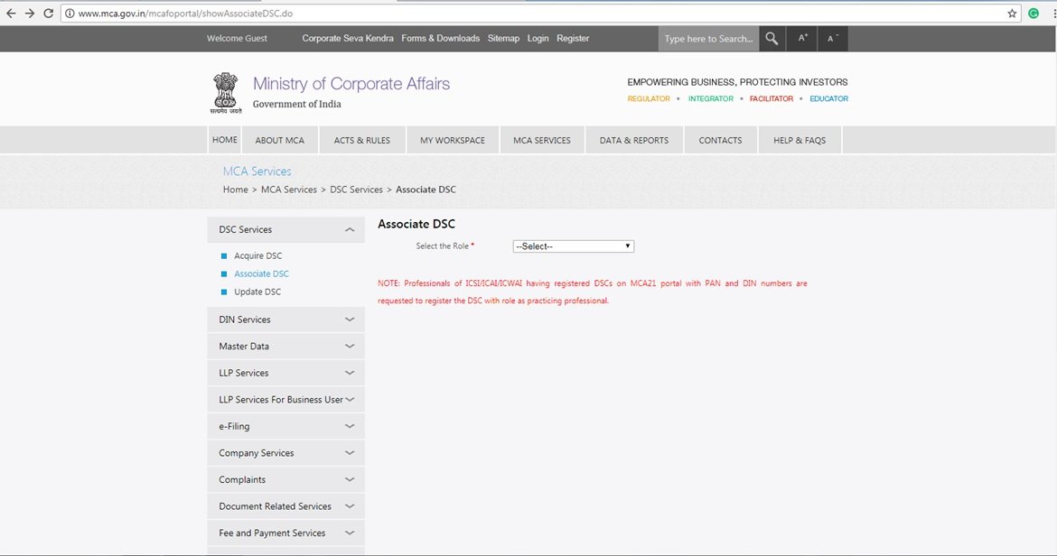This screenshot has width=1057, height=556.
Task: Open the Select the Role dropdown
Action: [x=573, y=246]
